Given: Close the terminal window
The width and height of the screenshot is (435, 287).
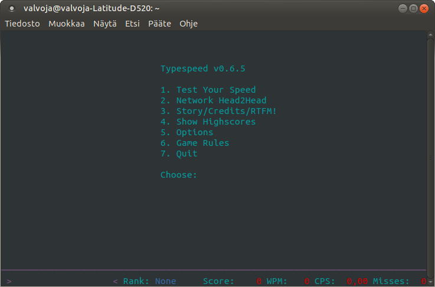Looking at the screenshot, I should tap(424, 8).
